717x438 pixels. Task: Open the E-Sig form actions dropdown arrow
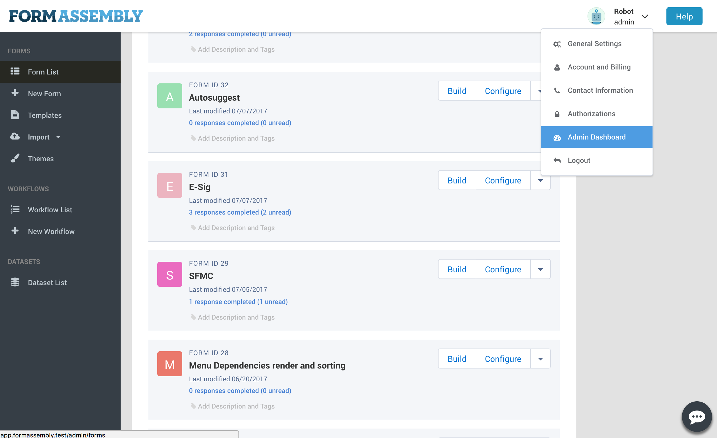540,180
